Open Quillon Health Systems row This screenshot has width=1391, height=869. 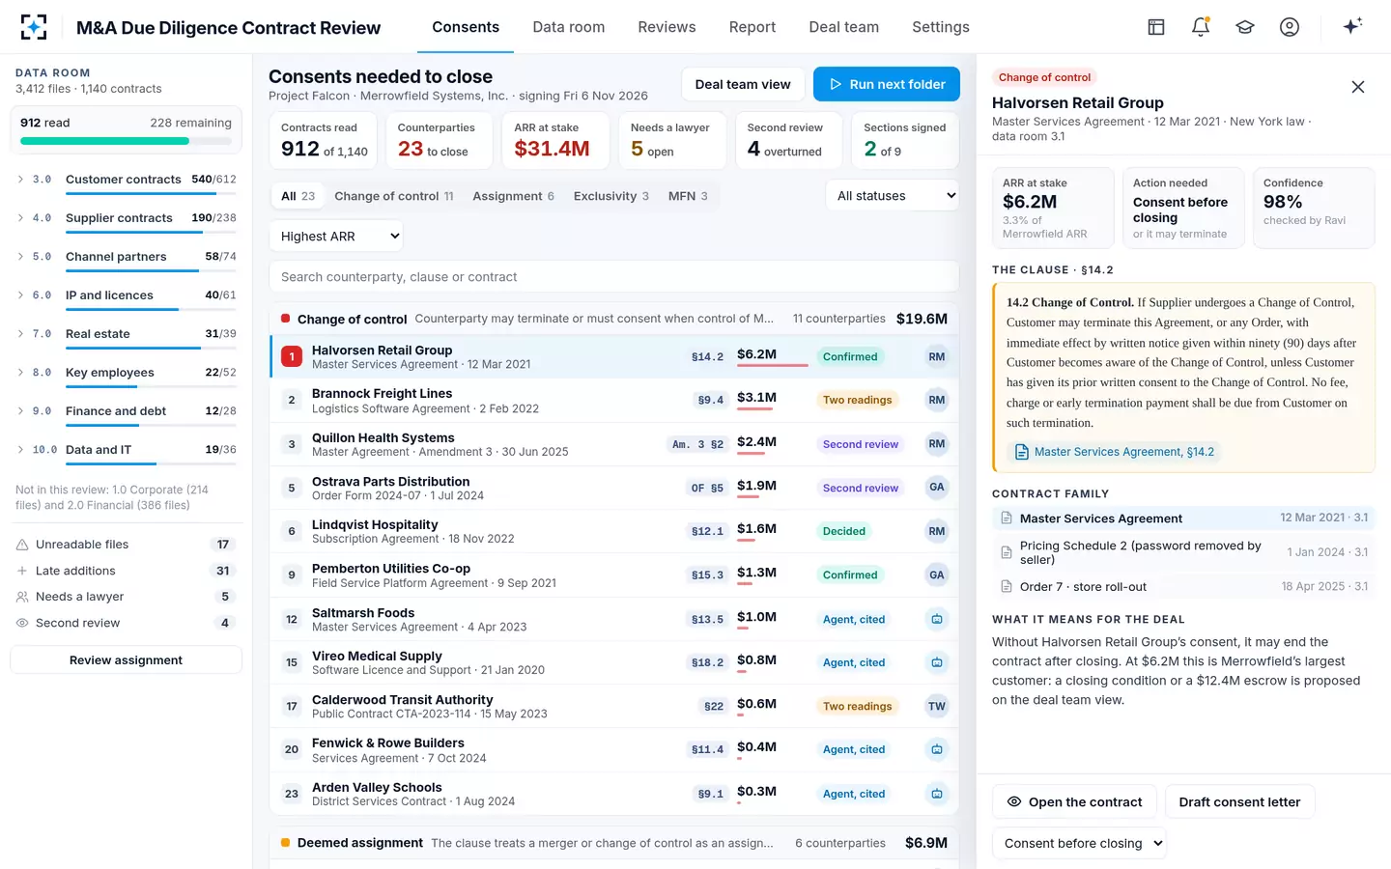[614, 444]
